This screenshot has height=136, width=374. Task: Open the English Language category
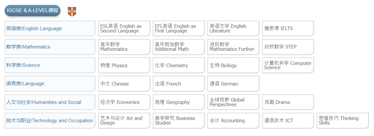(x=50, y=29)
